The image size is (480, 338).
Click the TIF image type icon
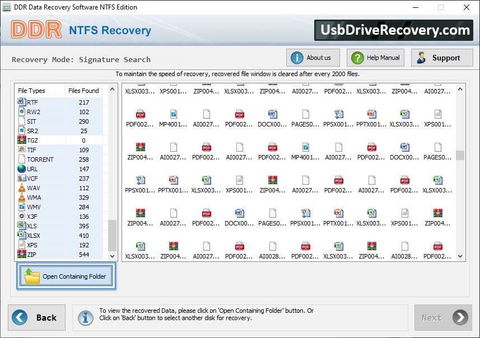(x=22, y=149)
